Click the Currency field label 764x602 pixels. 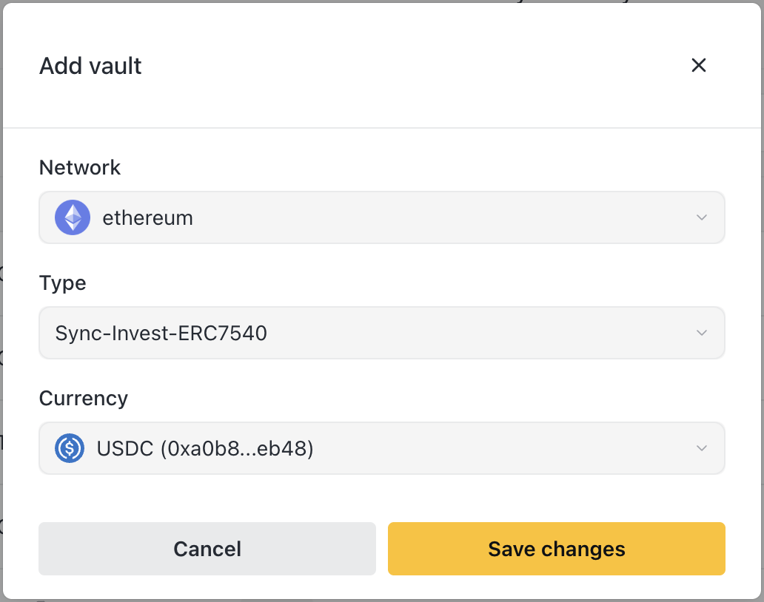84,399
